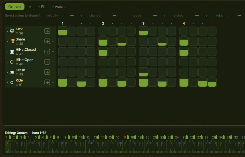Toggle Kick step on beat 1

pyautogui.click(x=63, y=31)
